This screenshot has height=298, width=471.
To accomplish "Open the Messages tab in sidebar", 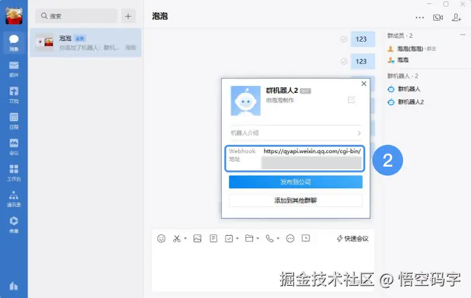I will pyautogui.click(x=14, y=43).
